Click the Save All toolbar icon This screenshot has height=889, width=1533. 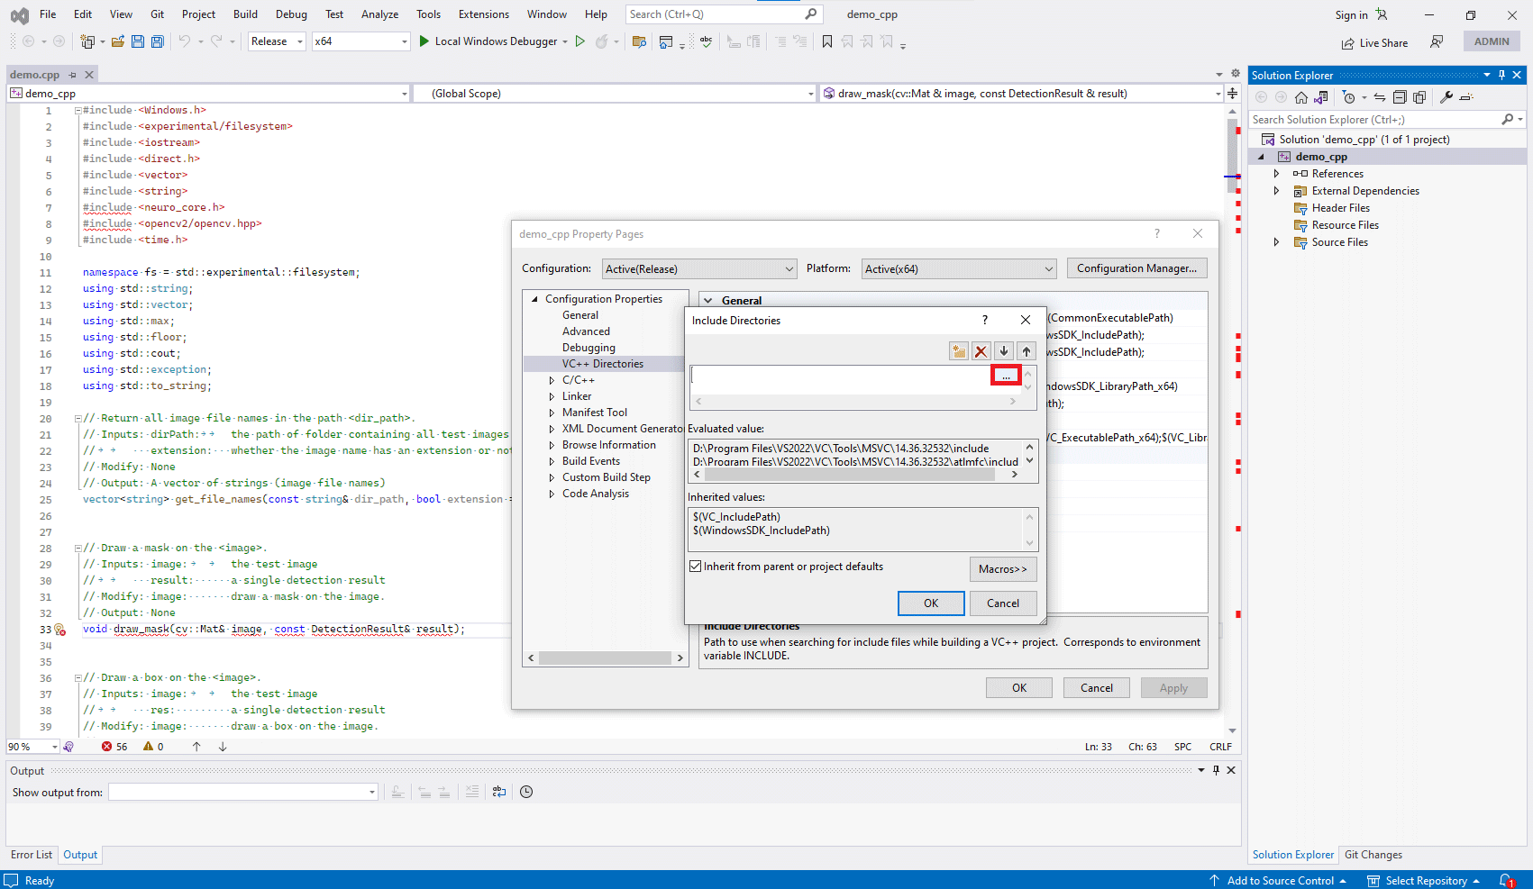click(158, 41)
